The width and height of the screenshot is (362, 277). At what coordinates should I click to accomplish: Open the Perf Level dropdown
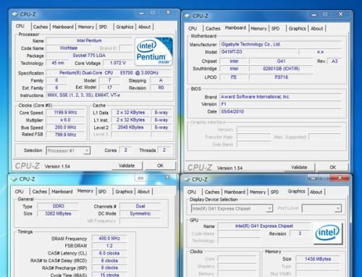pos(321,208)
